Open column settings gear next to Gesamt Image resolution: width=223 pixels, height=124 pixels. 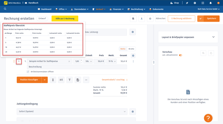click(x=133, y=56)
